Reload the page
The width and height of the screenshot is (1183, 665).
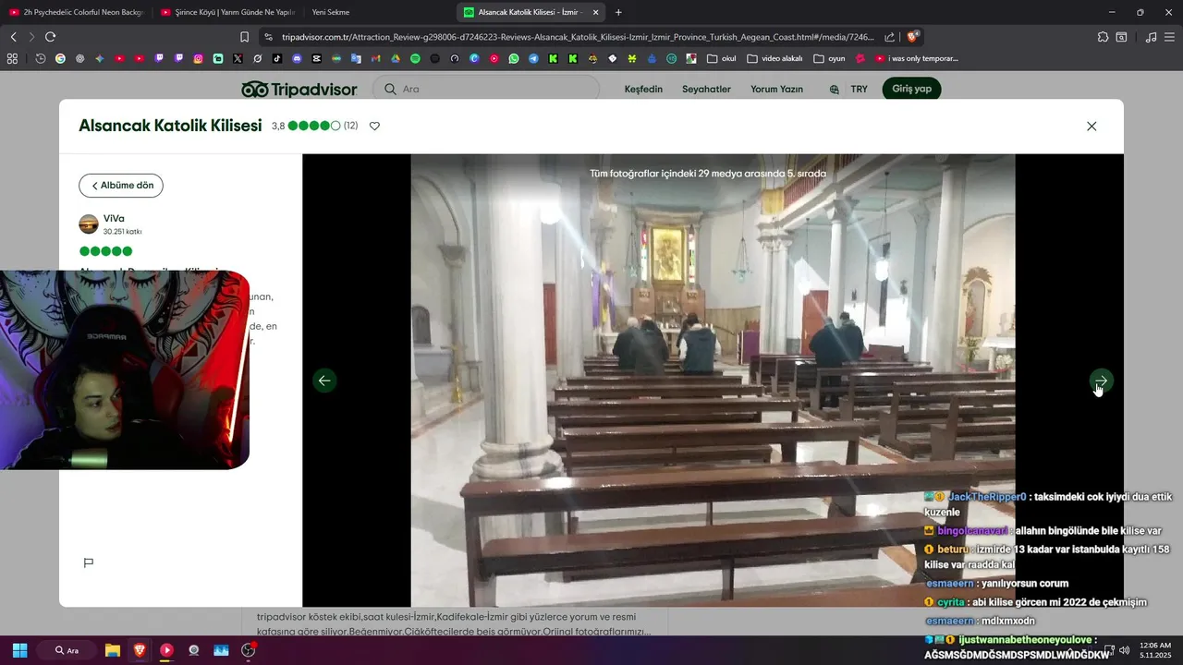(x=50, y=37)
